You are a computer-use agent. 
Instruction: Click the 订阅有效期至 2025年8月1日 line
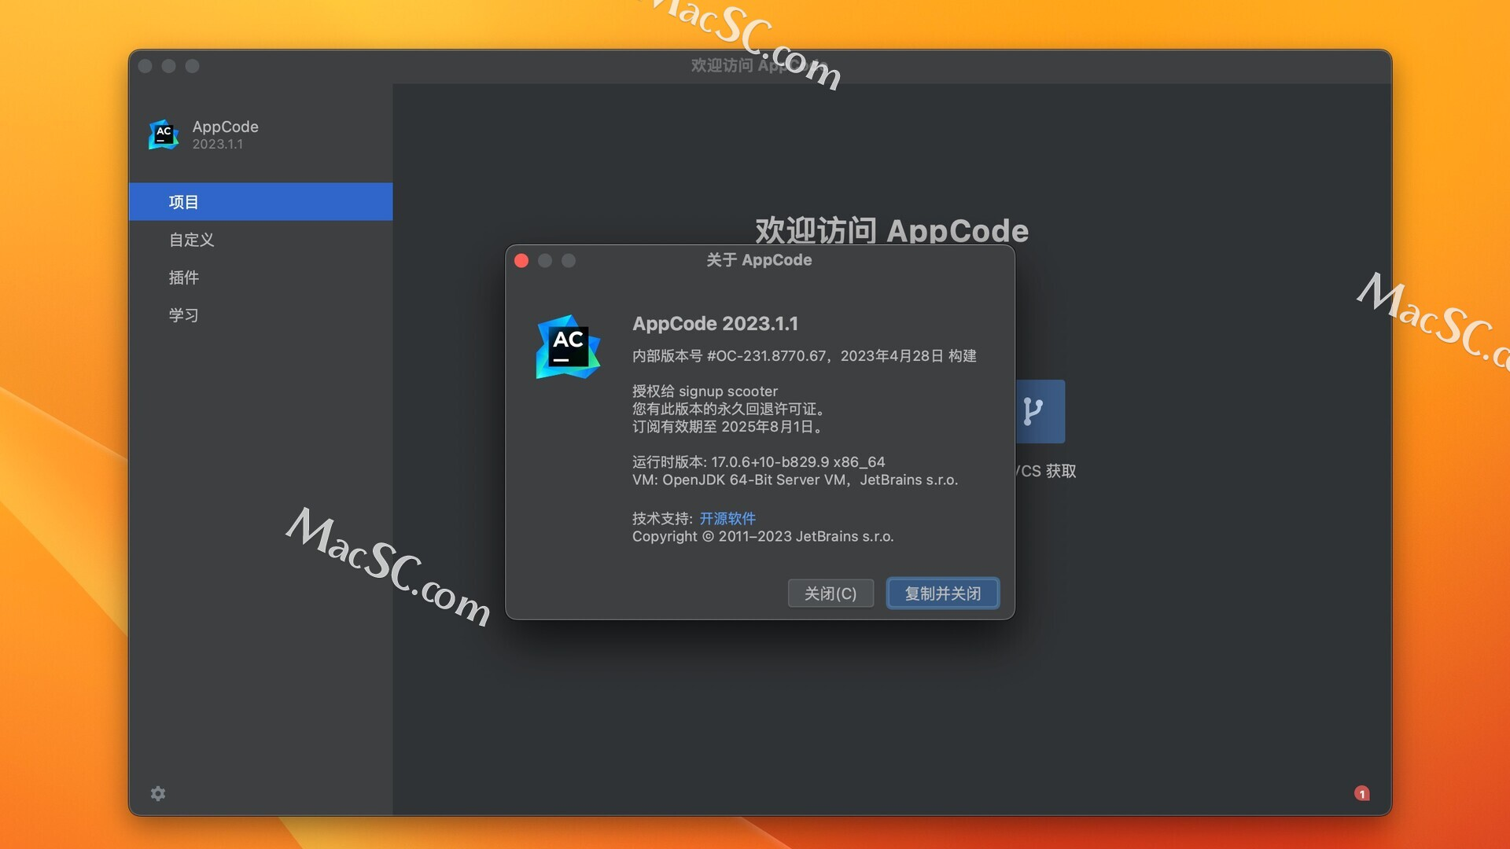(x=729, y=427)
